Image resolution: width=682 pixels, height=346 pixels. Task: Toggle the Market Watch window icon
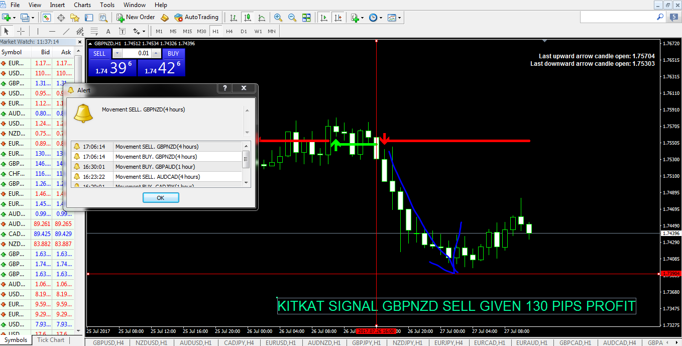pos(47,17)
